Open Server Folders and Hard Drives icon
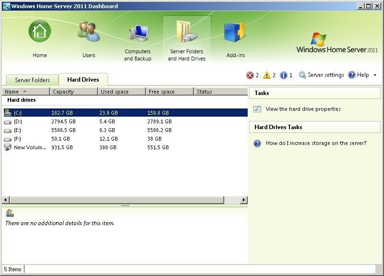The width and height of the screenshot is (384, 276). tap(187, 31)
